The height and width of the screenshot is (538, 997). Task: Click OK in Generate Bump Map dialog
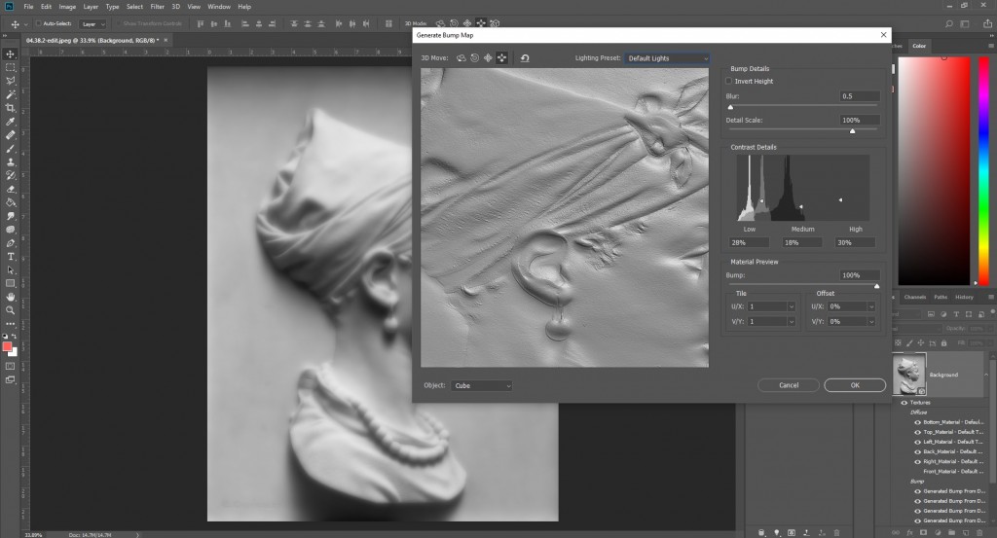855,385
